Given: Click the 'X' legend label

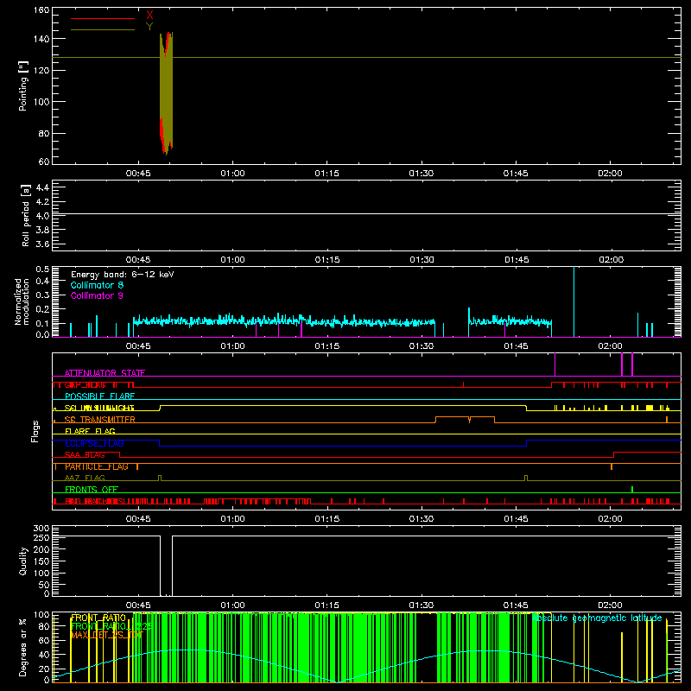Looking at the screenshot, I should coord(149,16).
